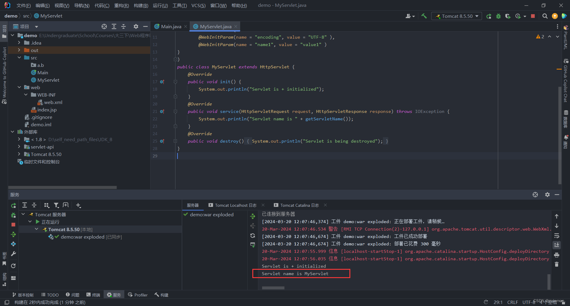Screen dimensions: 570x306
Task: Print console output with printer icon
Action: click(x=557, y=255)
